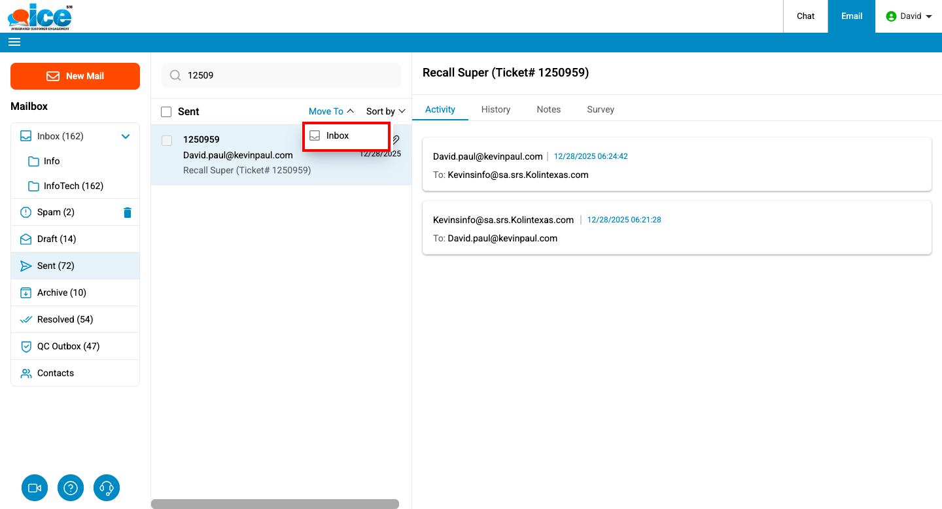Check the box for ticket 1250959
This screenshot has height=509, width=942.
[167, 141]
